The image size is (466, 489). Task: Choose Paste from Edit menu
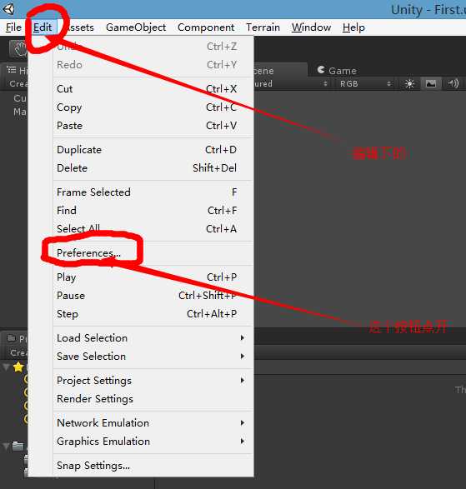point(153,126)
